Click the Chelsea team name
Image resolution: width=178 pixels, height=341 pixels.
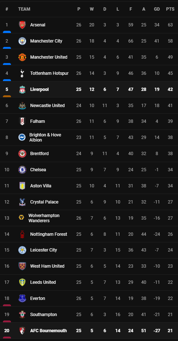[x=38, y=170]
